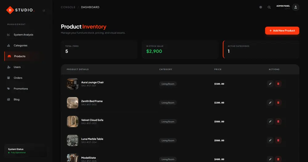Click the ModelState product name

tap(88, 158)
